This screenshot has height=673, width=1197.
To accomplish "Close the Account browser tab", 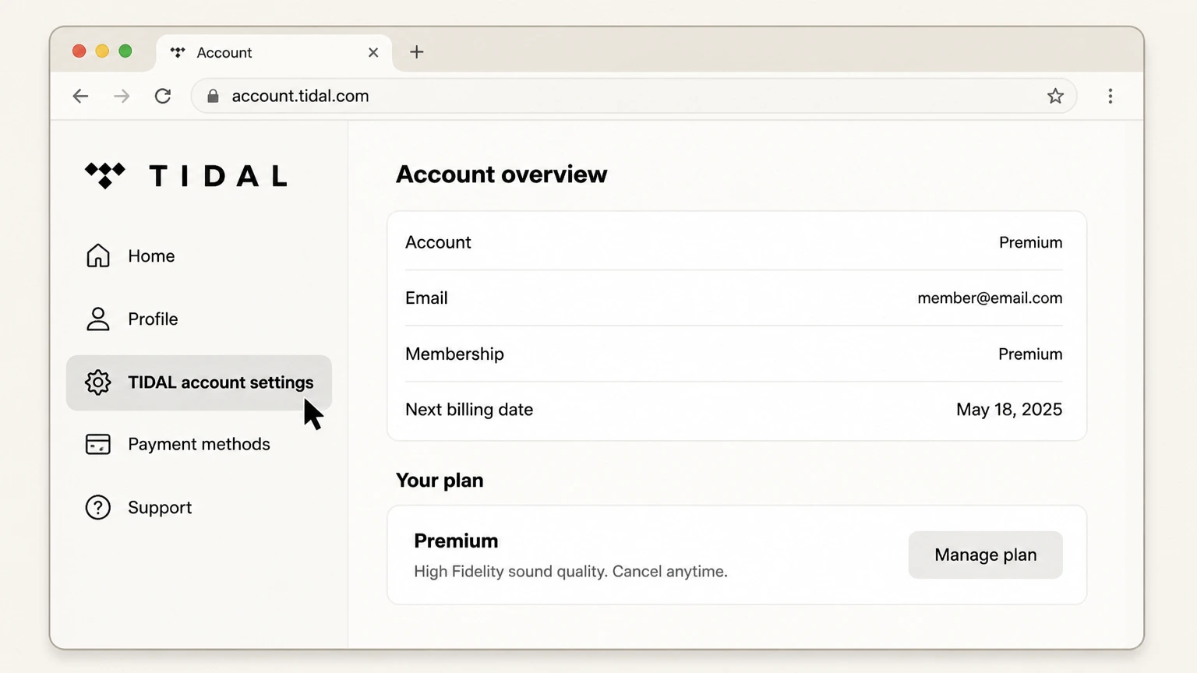I will pos(373,52).
